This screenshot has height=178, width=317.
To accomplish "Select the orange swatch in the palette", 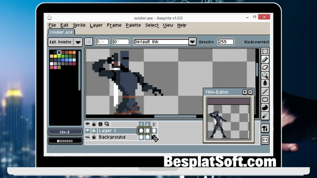I will pyautogui.click(x=70, y=52).
